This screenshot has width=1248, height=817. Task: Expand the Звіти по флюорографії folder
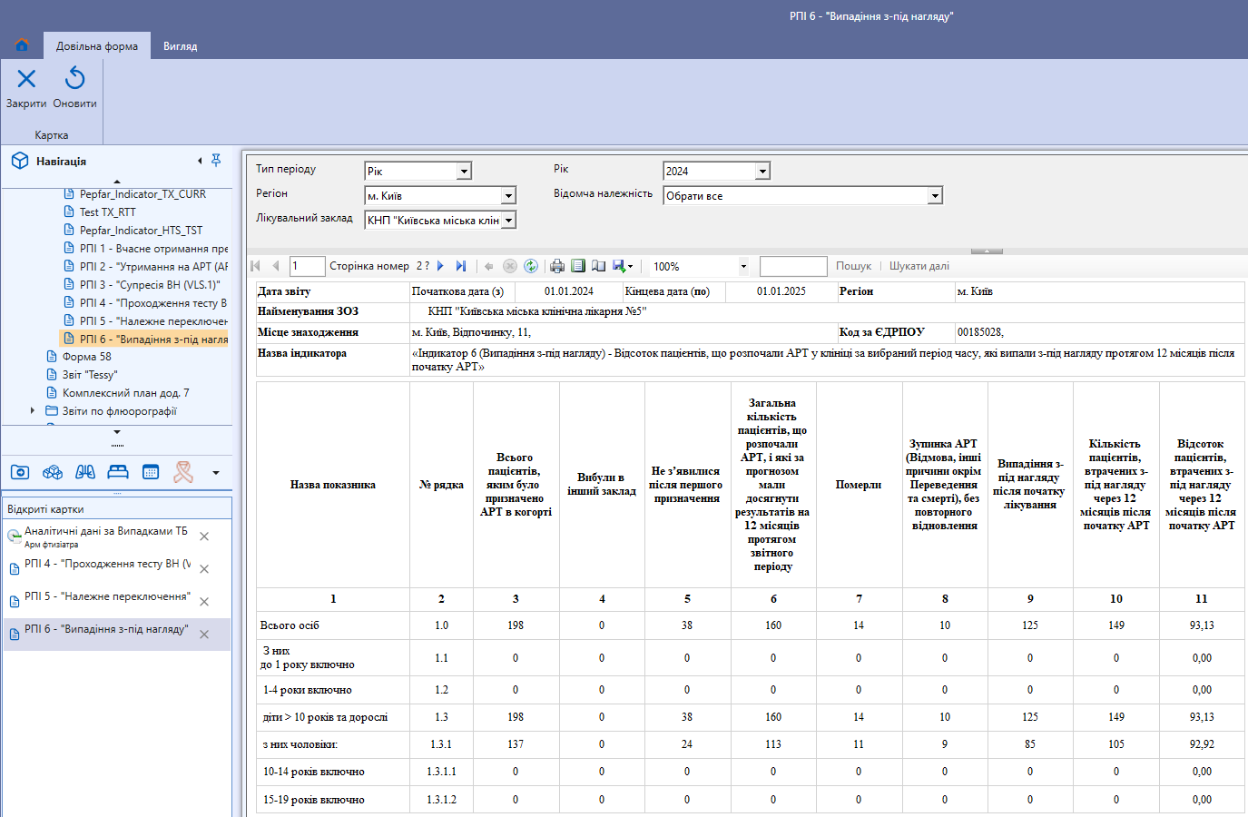pyautogui.click(x=33, y=410)
